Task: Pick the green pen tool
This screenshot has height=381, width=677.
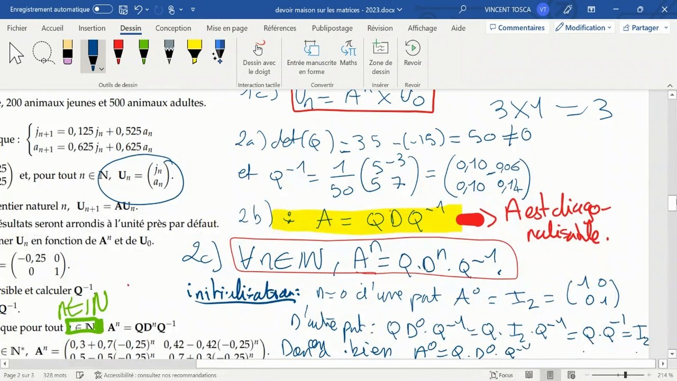Action: (143, 53)
